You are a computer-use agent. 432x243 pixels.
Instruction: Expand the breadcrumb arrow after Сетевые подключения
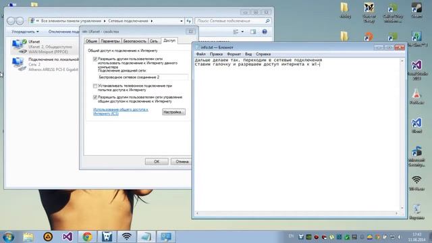click(x=152, y=21)
